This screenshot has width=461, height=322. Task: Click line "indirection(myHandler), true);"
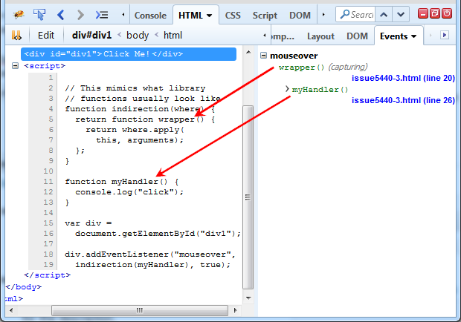pyautogui.click(x=153, y=265)
